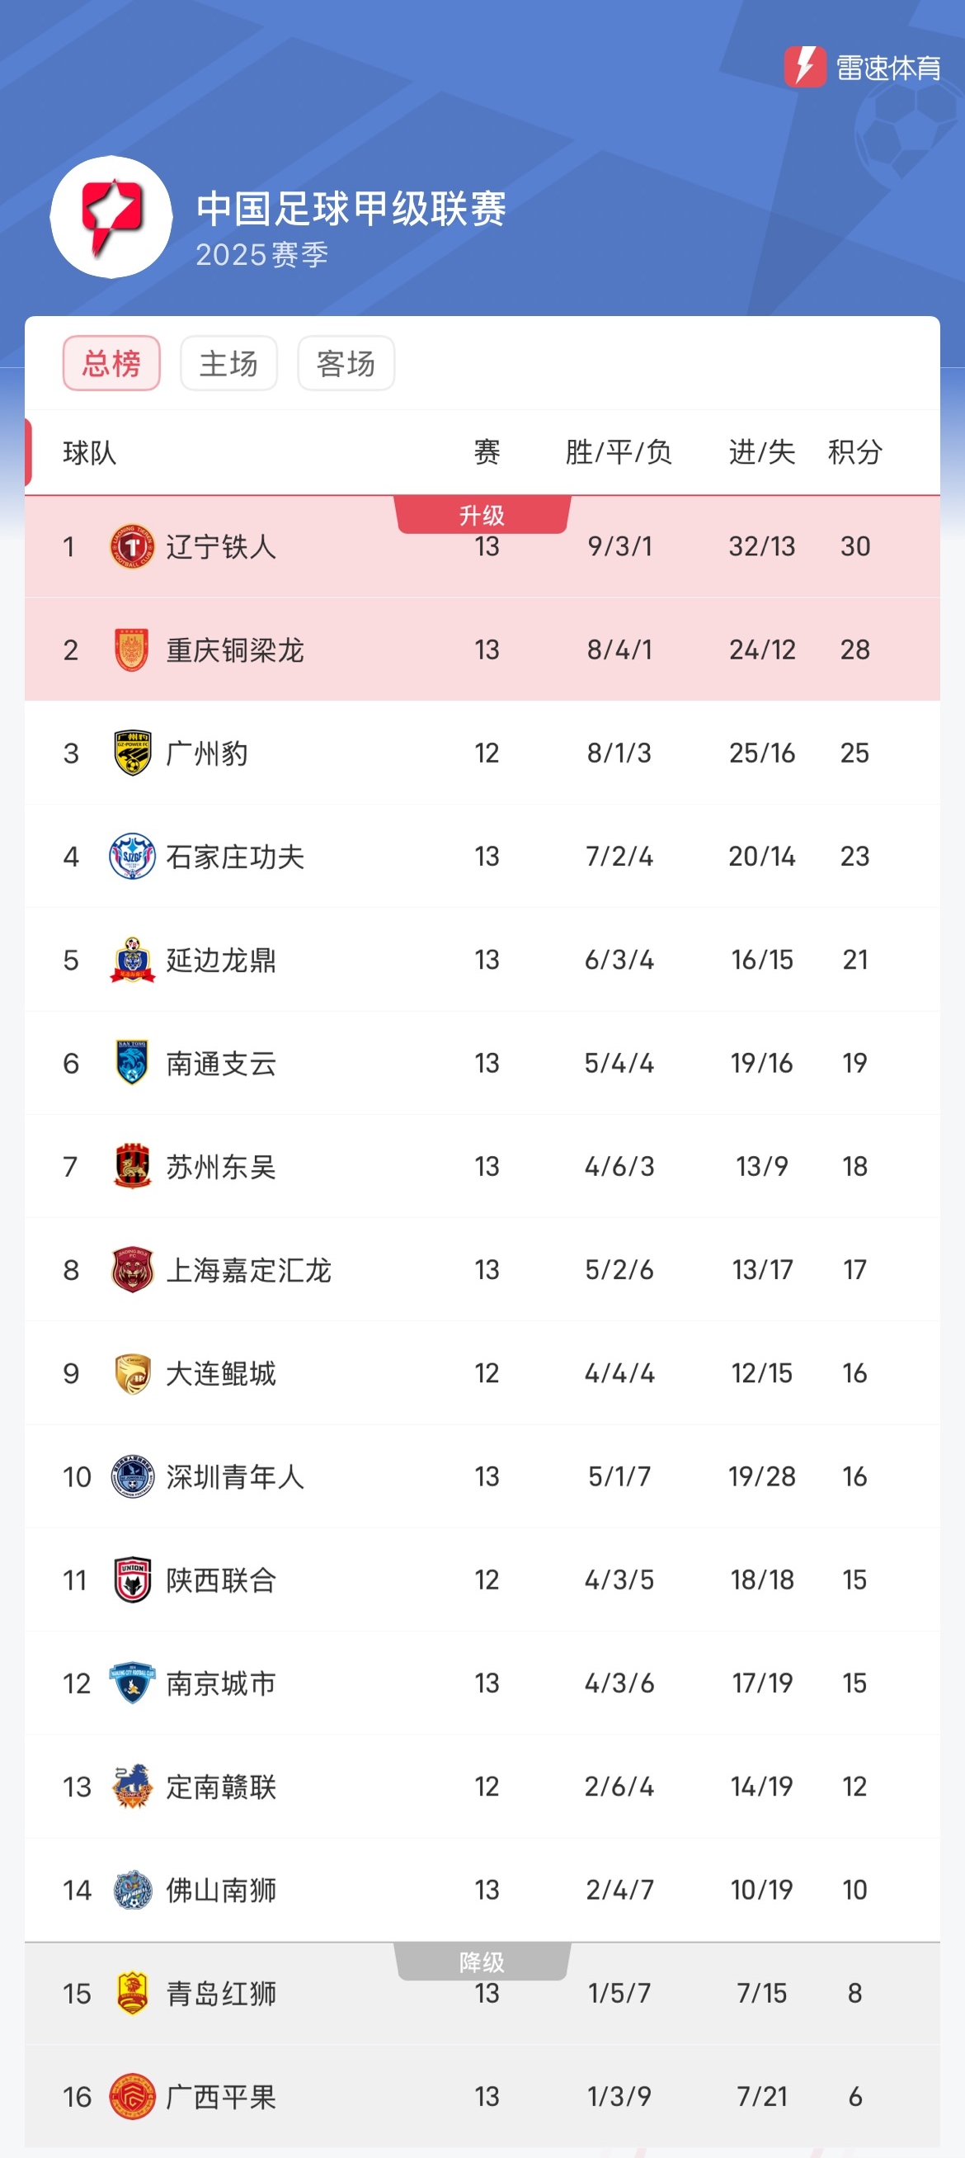Viewport: 965px width, 2158px height.
Task: Click the gray 降级 relegation label
Action: tap(482, 1962)
